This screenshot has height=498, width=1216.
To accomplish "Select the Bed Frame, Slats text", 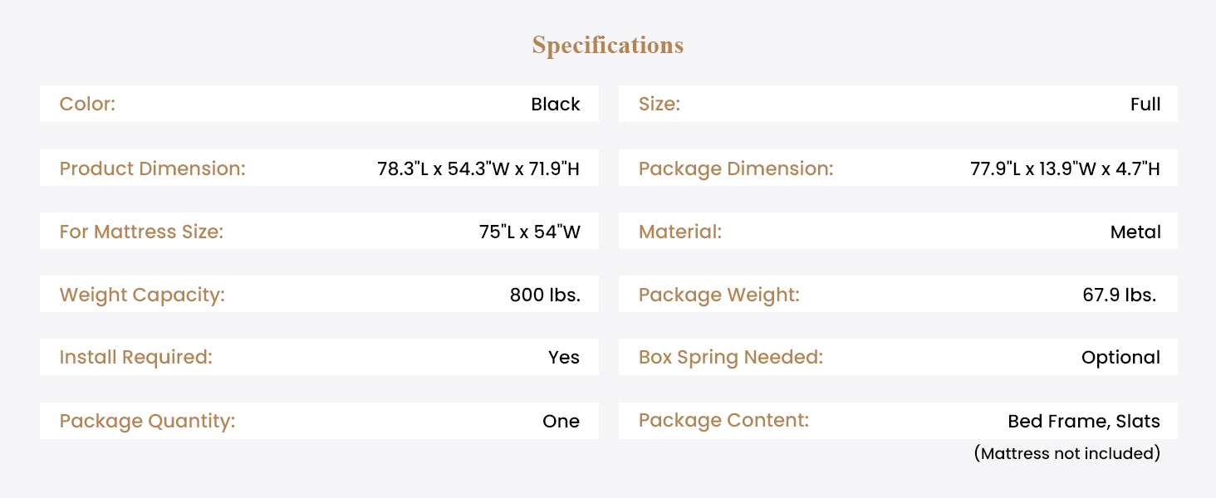I will pyautogui.click(x=1084, y=421).
